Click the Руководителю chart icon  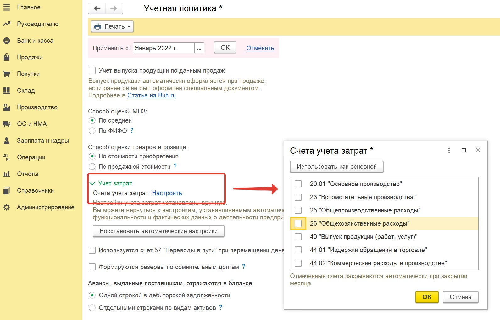click(7, 24)
